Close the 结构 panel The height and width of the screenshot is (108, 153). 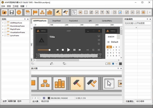(x=28, y=19)
